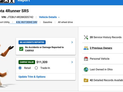Click the 20 Service History Records text
Viewport: 123px width, 92px height.
point(106,37)
